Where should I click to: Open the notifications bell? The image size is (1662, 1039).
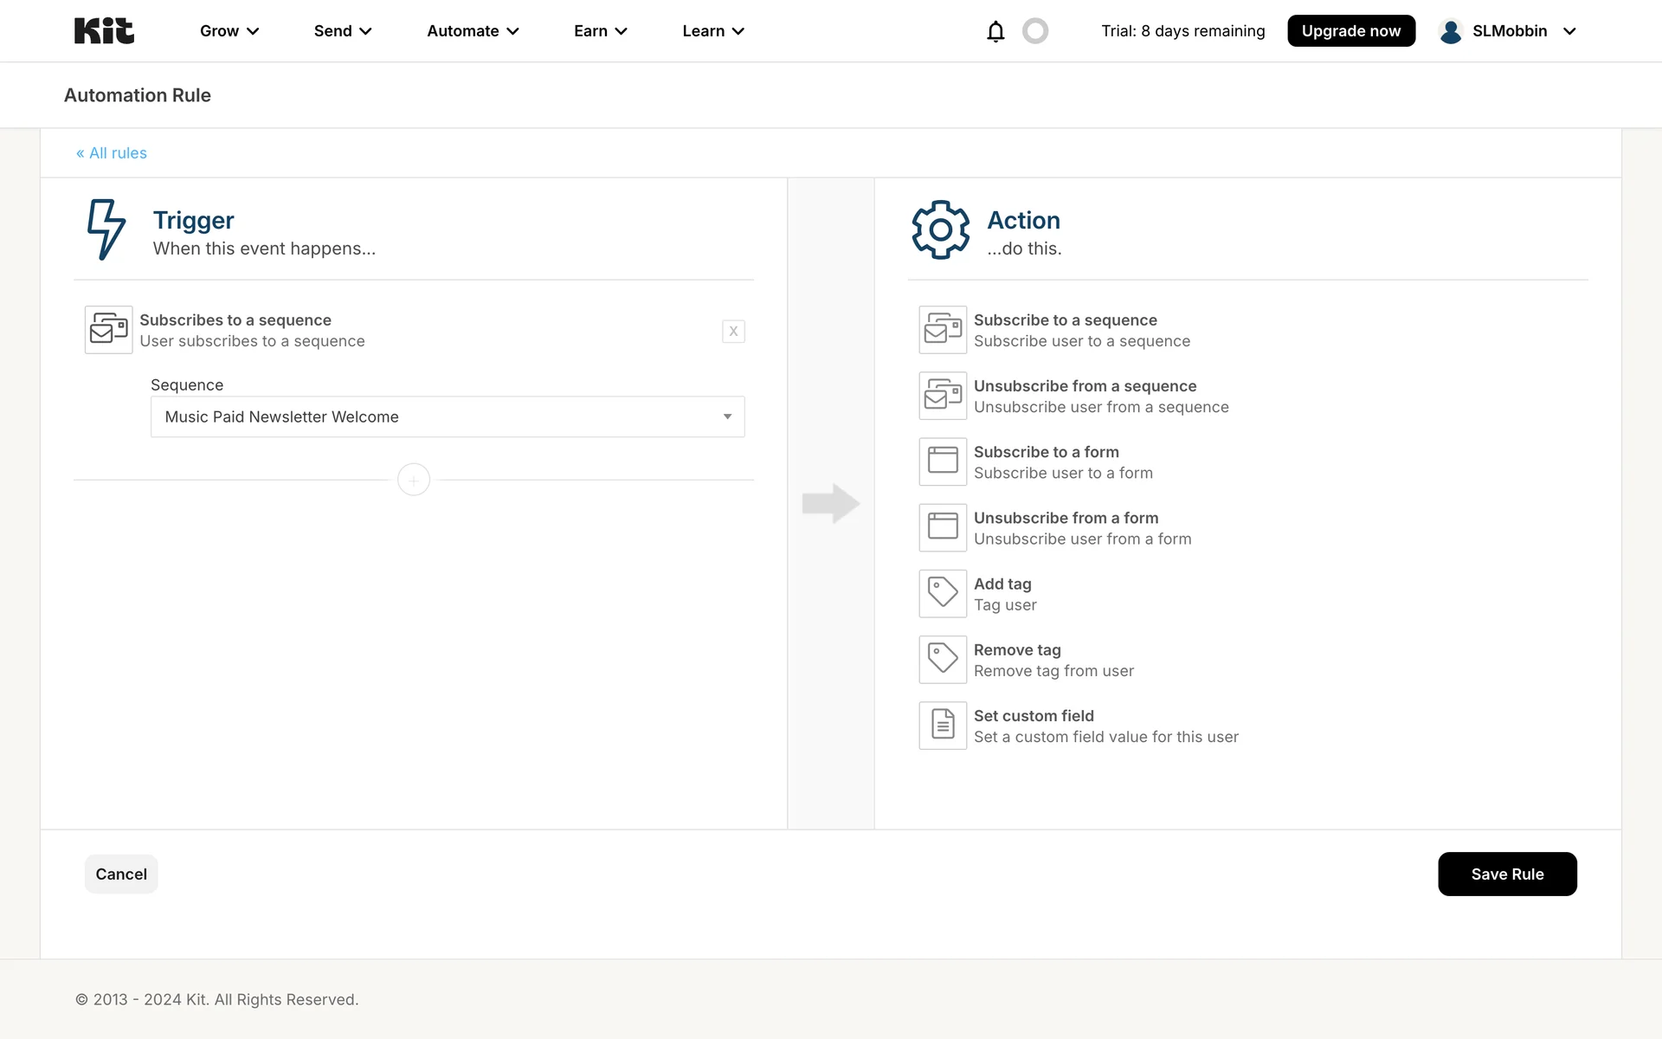pyautogui.click(x=995, y=31)
